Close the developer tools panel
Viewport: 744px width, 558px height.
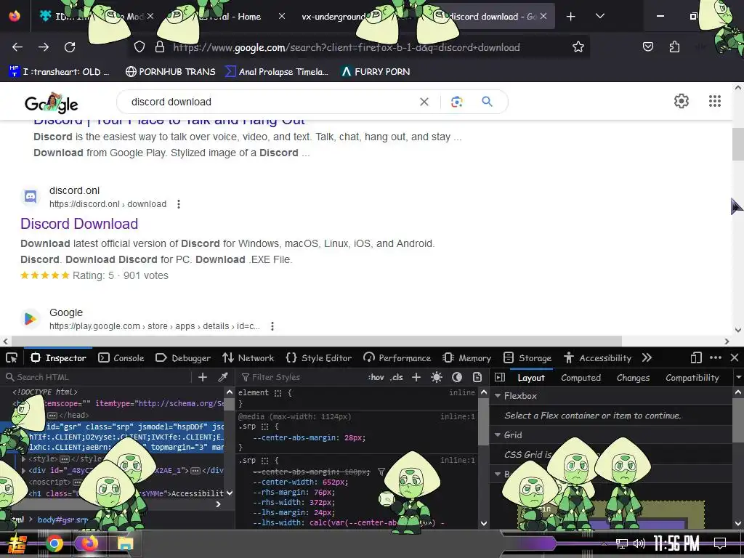[735, 357]
